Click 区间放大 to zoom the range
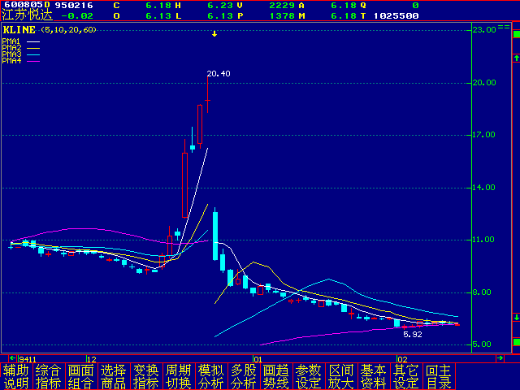Image resolution: width=520 pixels, height=390 pixels. click(x=341, y=376)
